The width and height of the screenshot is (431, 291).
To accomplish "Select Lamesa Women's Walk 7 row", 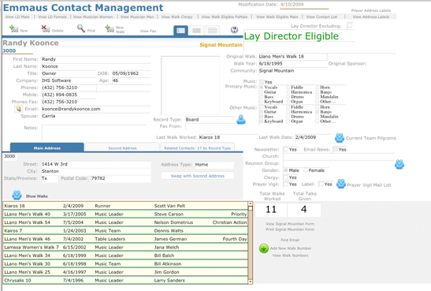I will [x=125, y=248].
